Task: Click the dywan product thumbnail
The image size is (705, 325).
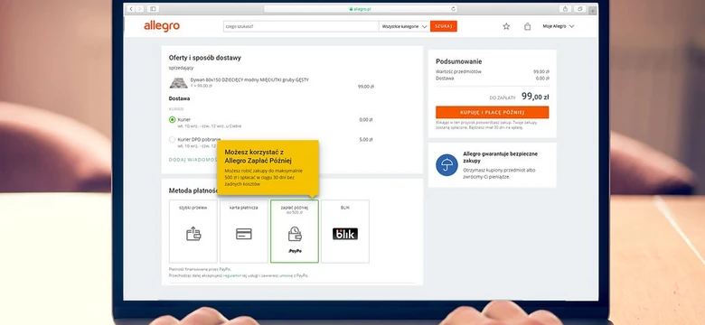Action: (178, 82)
